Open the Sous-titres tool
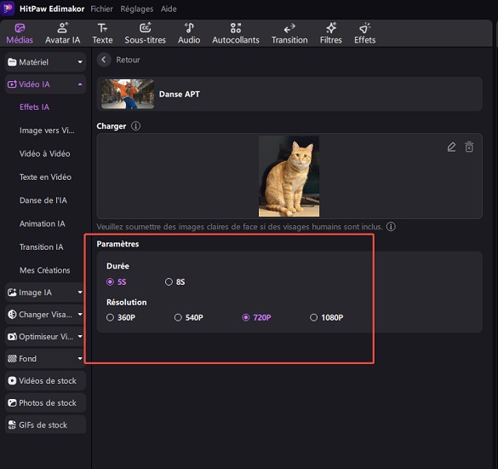498x469 pixels. point(146,34)
